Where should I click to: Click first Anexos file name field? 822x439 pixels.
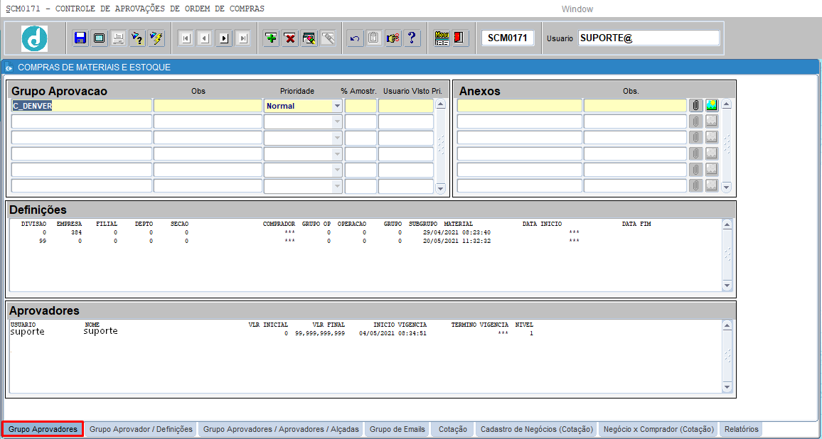pyautogui.click(x=520, y=106)
